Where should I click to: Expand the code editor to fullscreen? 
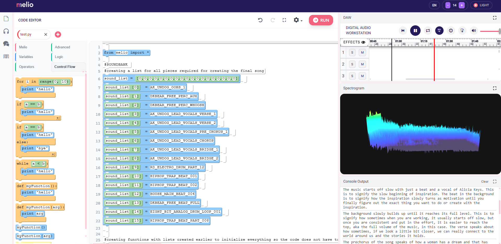[284, 20]
